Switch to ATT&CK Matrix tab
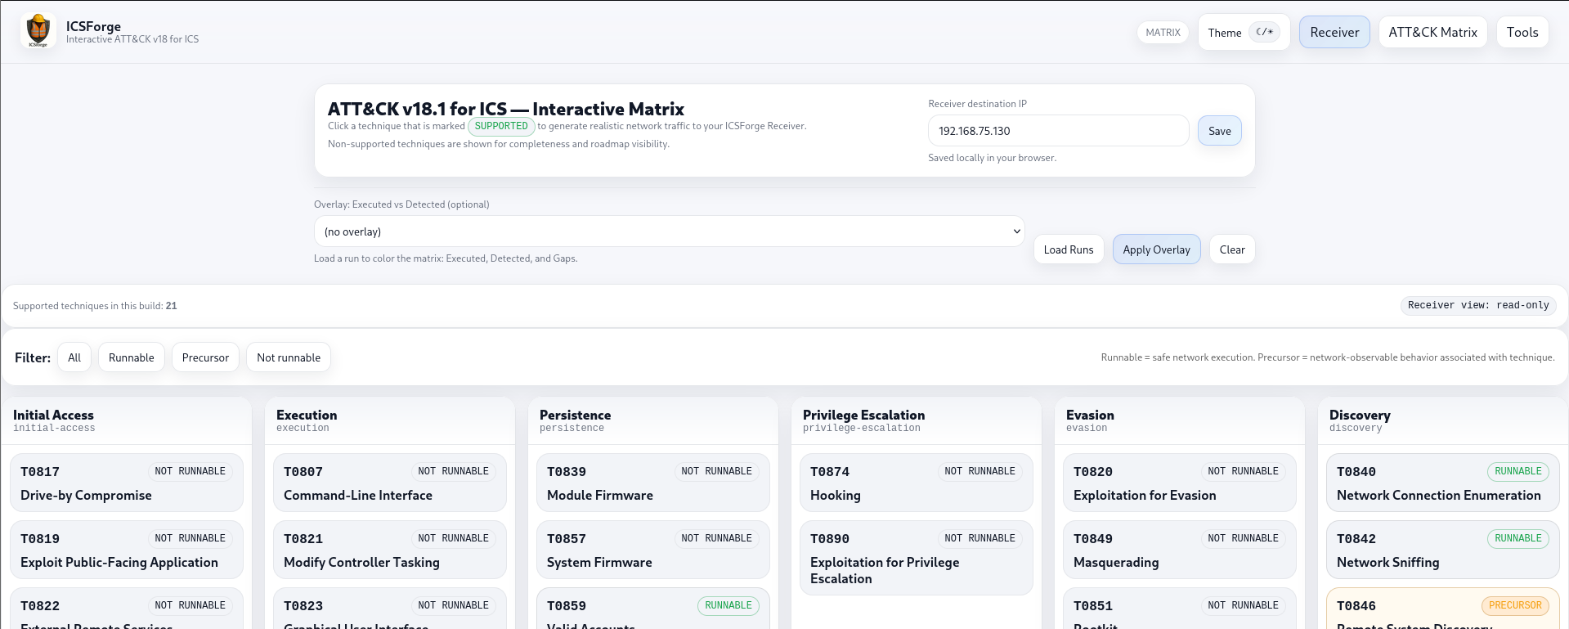This screenshot has height=629, width=1569. tap(1432, 33)
